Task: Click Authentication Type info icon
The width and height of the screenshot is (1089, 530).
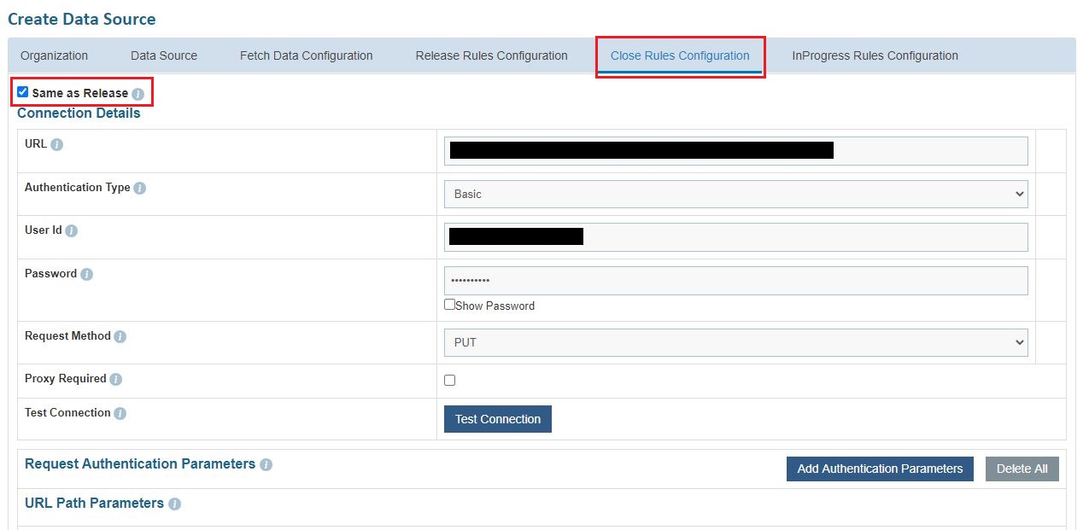Action: coord(140,188)
